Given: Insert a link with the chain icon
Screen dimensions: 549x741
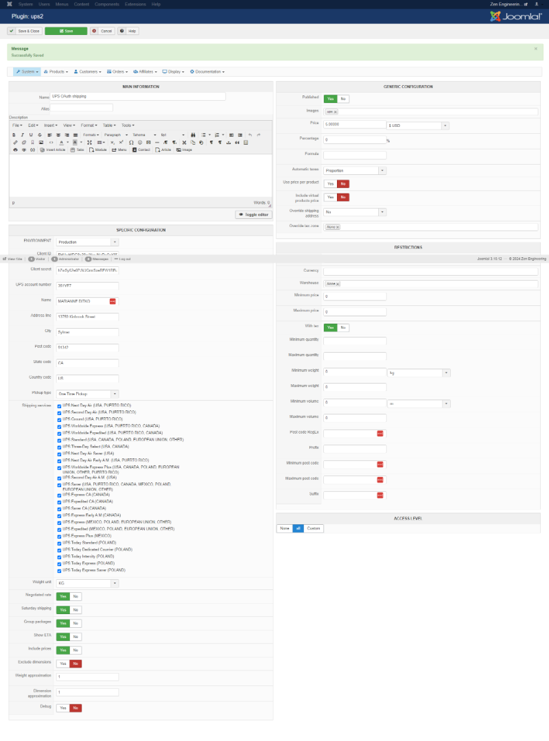Looking at the screenshot, I should coord(15,142).
